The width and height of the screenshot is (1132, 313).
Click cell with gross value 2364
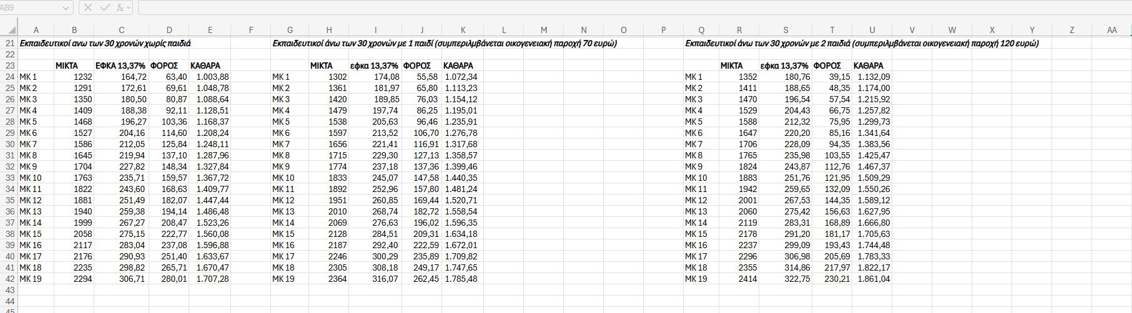coord(330,279)
